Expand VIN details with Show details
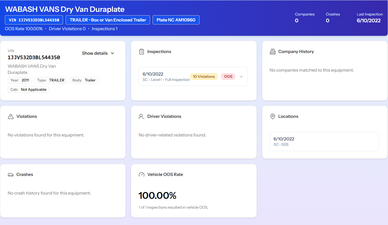The height and width of the screenshot is (225, 388). (x=98, y=53)
